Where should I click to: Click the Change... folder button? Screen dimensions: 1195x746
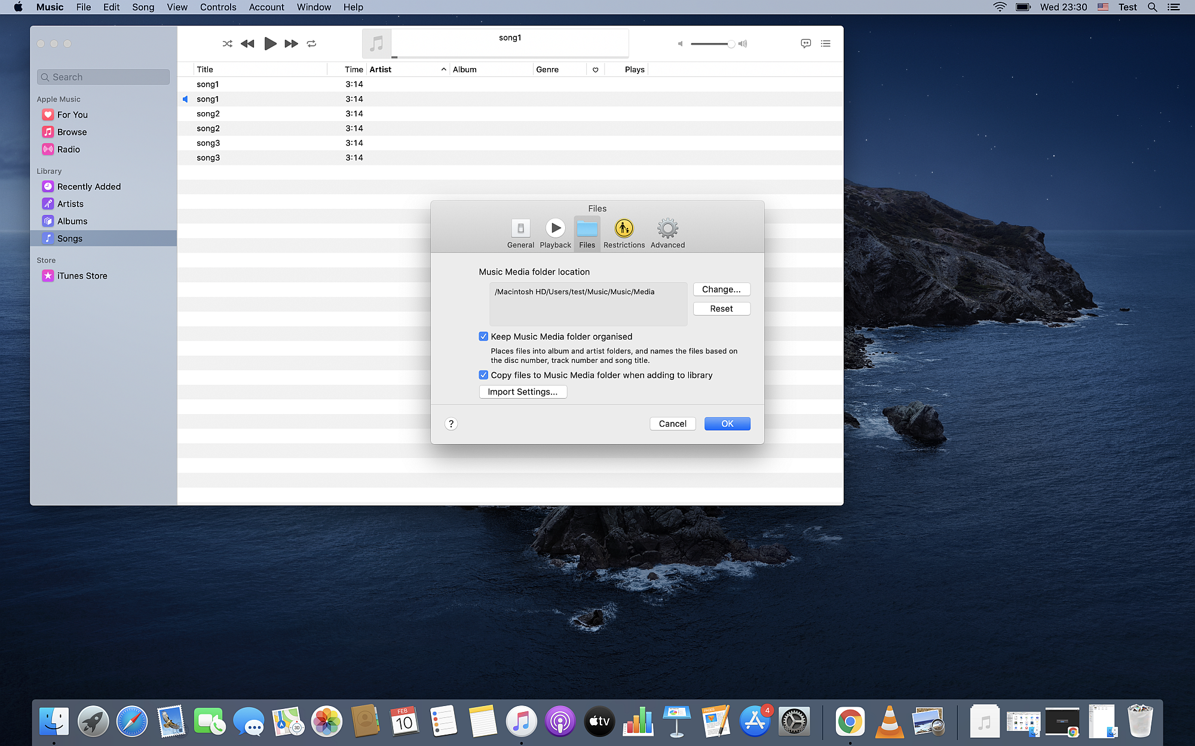tap(721, 289)
